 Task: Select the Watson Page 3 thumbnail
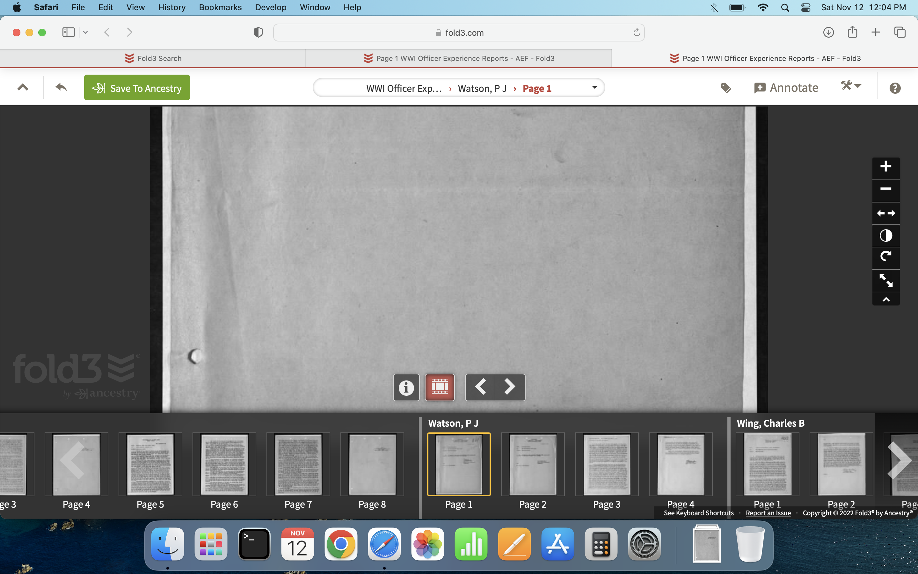pos(606,465)
